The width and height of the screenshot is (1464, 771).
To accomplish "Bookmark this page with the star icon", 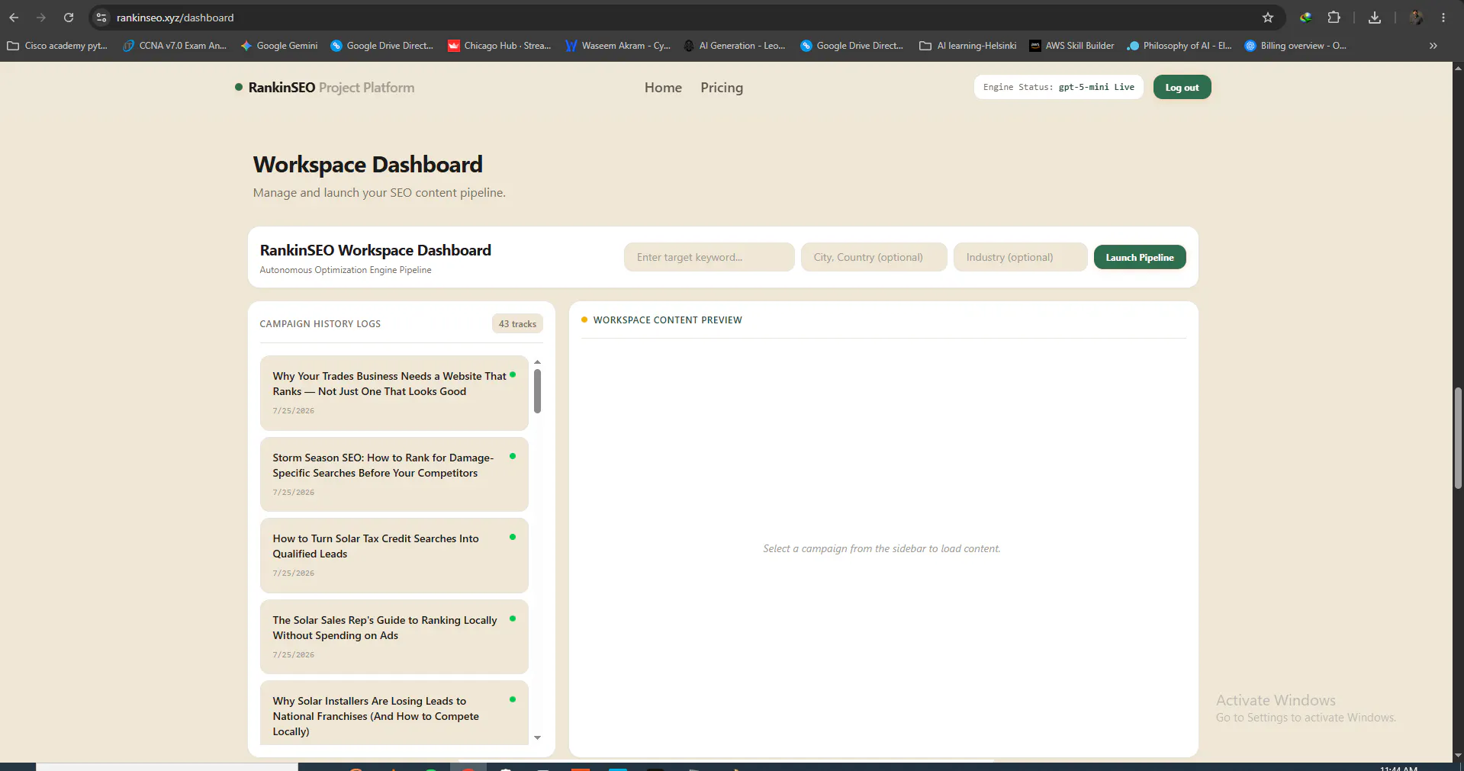I will click(x=1268, y=18).
